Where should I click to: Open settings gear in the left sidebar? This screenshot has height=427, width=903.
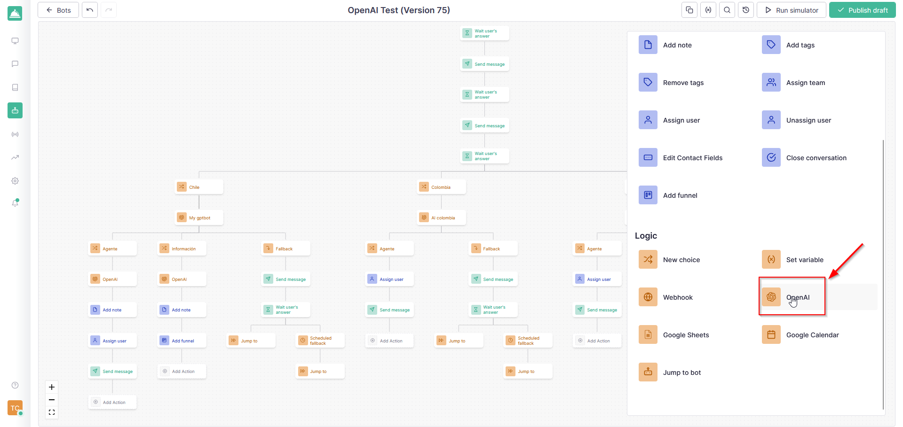tap(15, 181)
